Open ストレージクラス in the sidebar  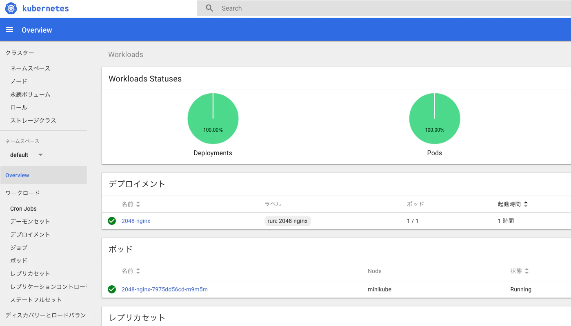33,120
